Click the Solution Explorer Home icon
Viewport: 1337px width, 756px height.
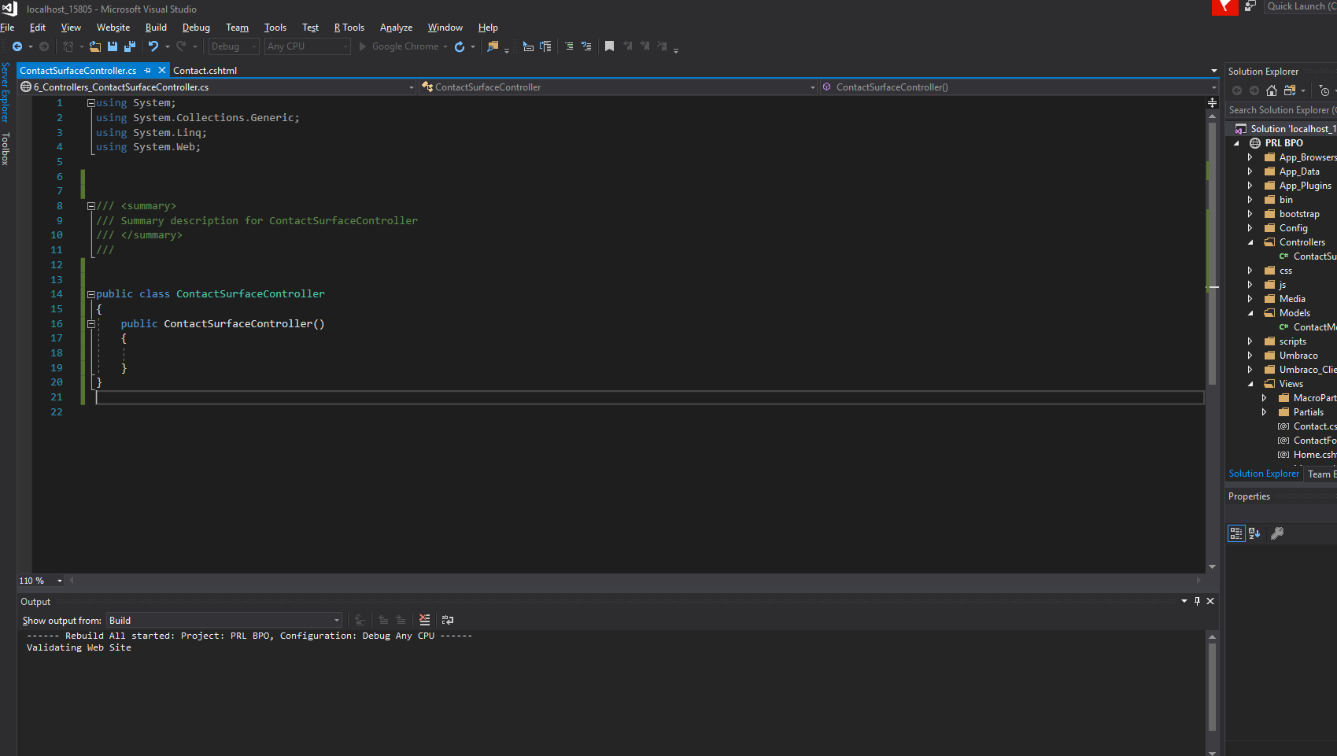coord(1272,90)
